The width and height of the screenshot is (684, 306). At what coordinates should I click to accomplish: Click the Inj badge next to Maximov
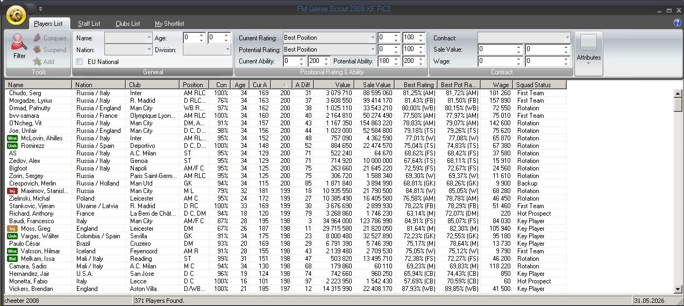[12, 191]
